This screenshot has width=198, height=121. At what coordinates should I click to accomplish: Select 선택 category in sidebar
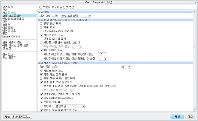coord(5,22)
